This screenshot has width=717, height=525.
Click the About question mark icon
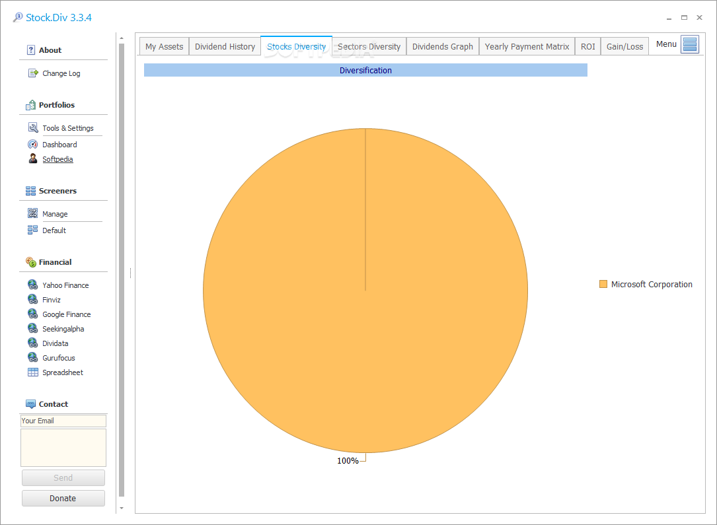pos(31,50)
